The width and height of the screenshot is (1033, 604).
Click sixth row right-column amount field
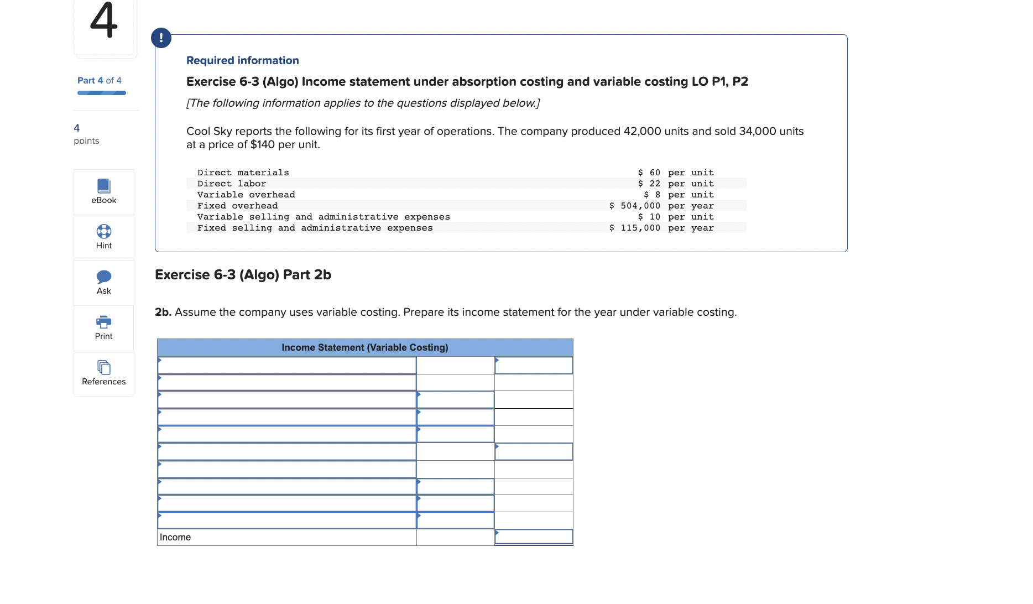(x=534, y=452)
